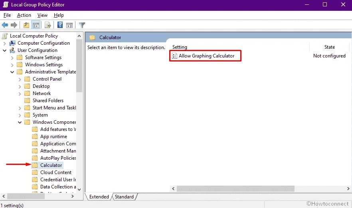Select the AutoPlay Policies folder
This screenshot has height=208, width=352.
58,158
